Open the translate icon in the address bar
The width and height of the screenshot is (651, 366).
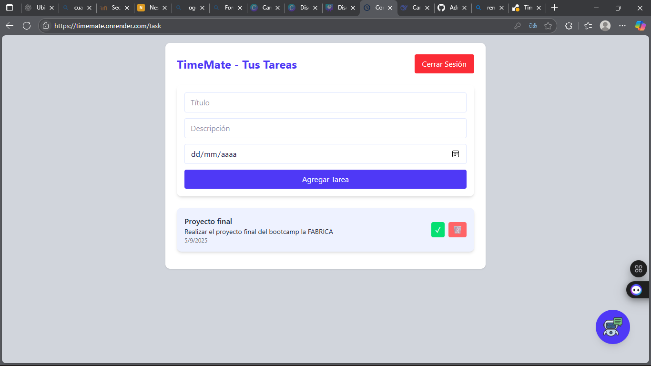coord(532,26)
